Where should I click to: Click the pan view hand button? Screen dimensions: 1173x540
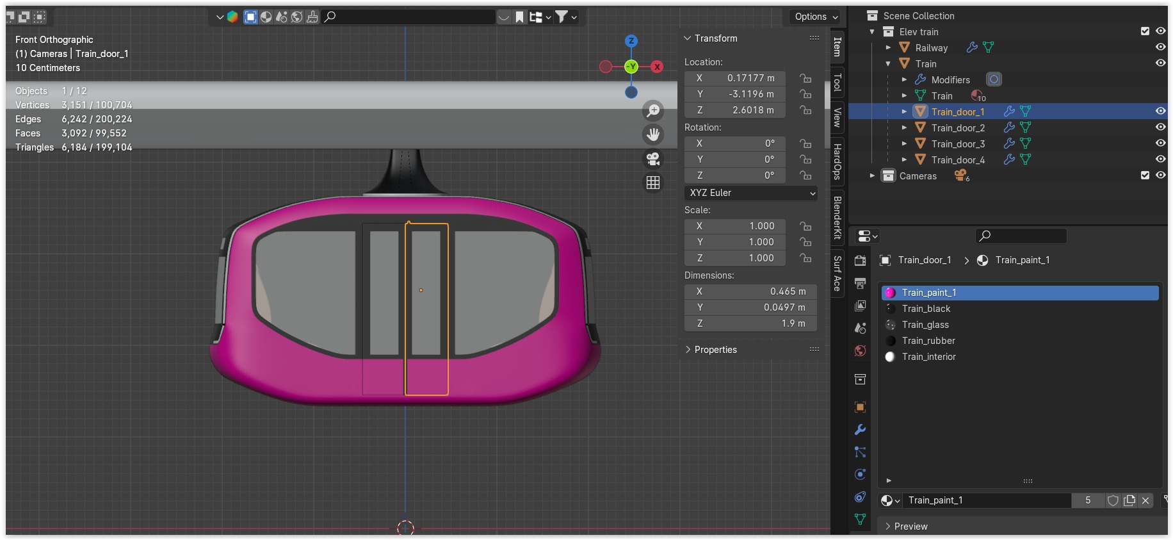[x=653, y=135]
